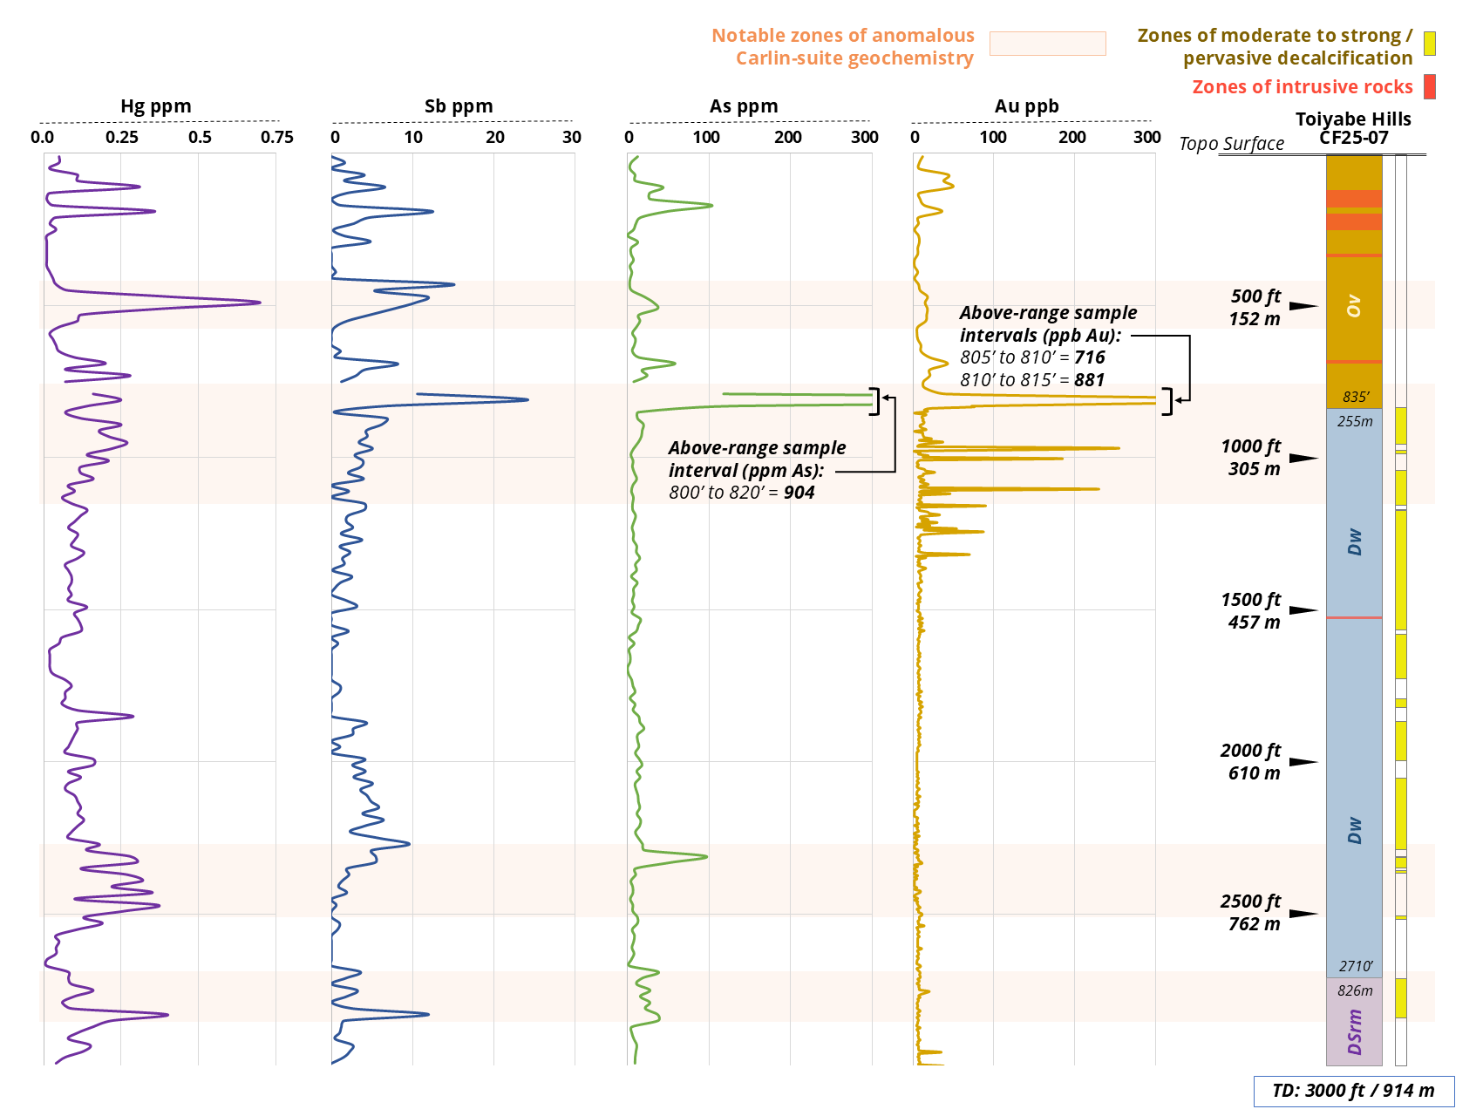The image size is (1483, 1116).
Task: Click the yellow decalcification legend swatch
Action: pos(1429,44)
